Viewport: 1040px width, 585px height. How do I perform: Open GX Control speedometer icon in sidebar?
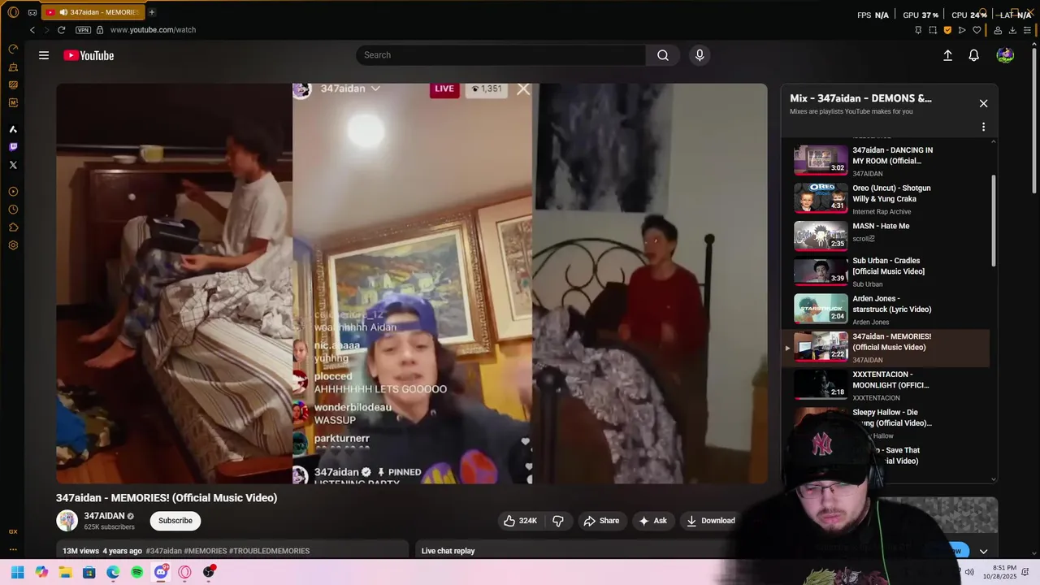coord(13,49)
